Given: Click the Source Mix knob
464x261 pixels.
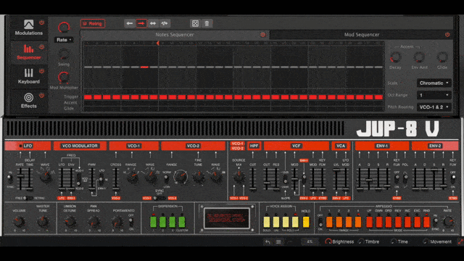Looking at the screenshot, I should tap(239, 177).
